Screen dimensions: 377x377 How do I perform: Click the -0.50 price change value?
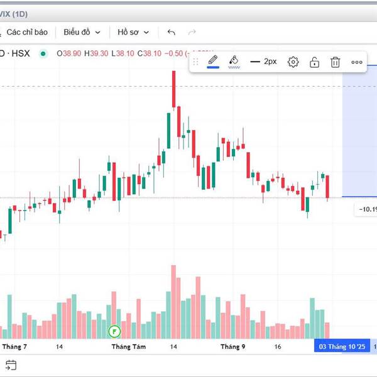tap(173, 53)
